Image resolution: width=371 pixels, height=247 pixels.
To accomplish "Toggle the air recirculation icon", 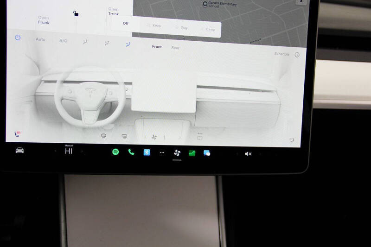I will pyautogui.click(x=200, y=137).
